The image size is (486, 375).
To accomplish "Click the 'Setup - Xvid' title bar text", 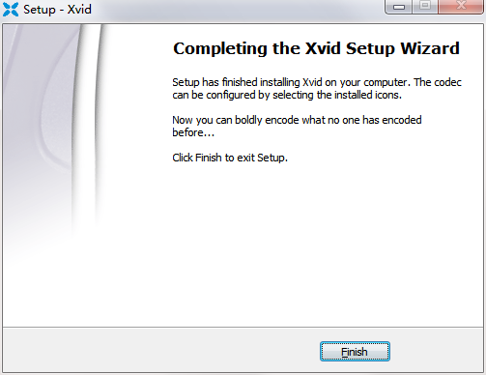I will 57,10.
